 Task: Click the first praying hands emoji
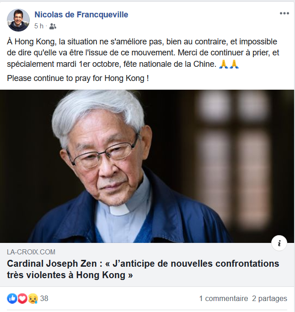223,64
